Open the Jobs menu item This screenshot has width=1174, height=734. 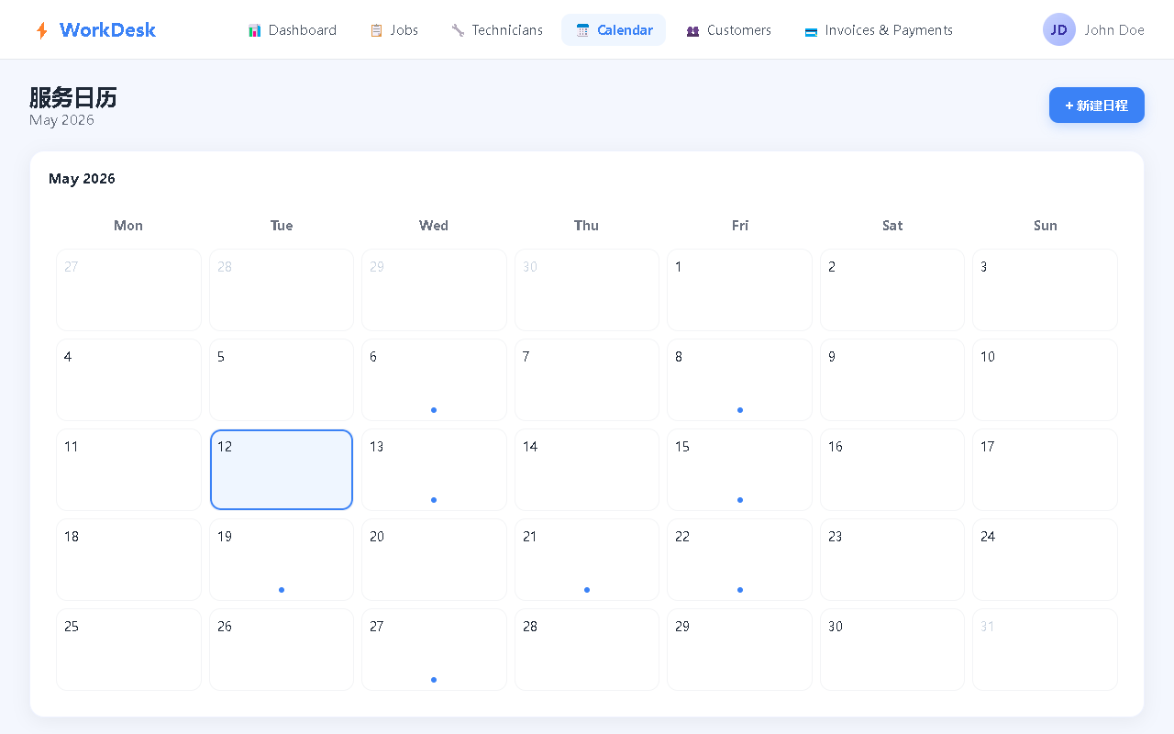click(394, 30)
